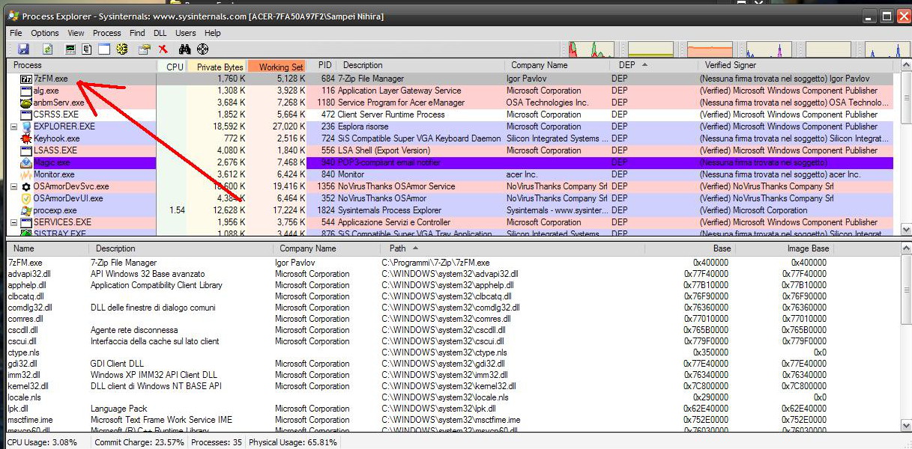Click the Monitor.exe waveform icon
The image size is (912, 449).
click(26, 174)
